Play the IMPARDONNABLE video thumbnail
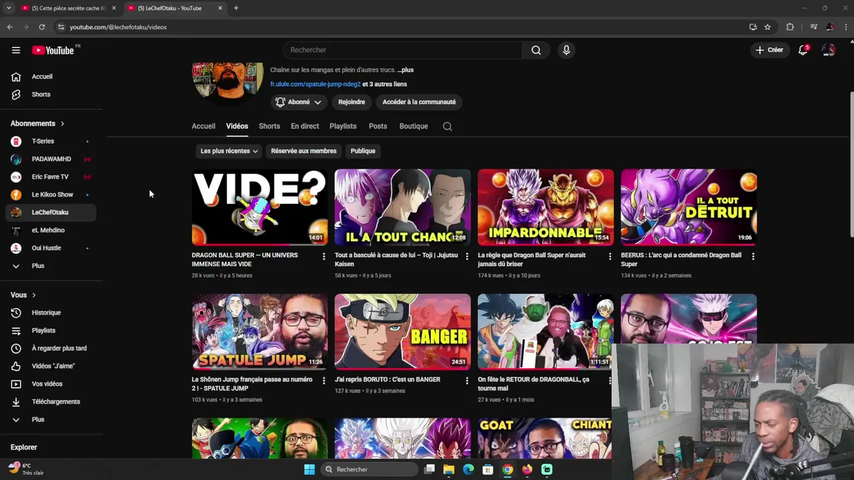The width and height of the screenshot is (854, 480). (x=546, y=207)
